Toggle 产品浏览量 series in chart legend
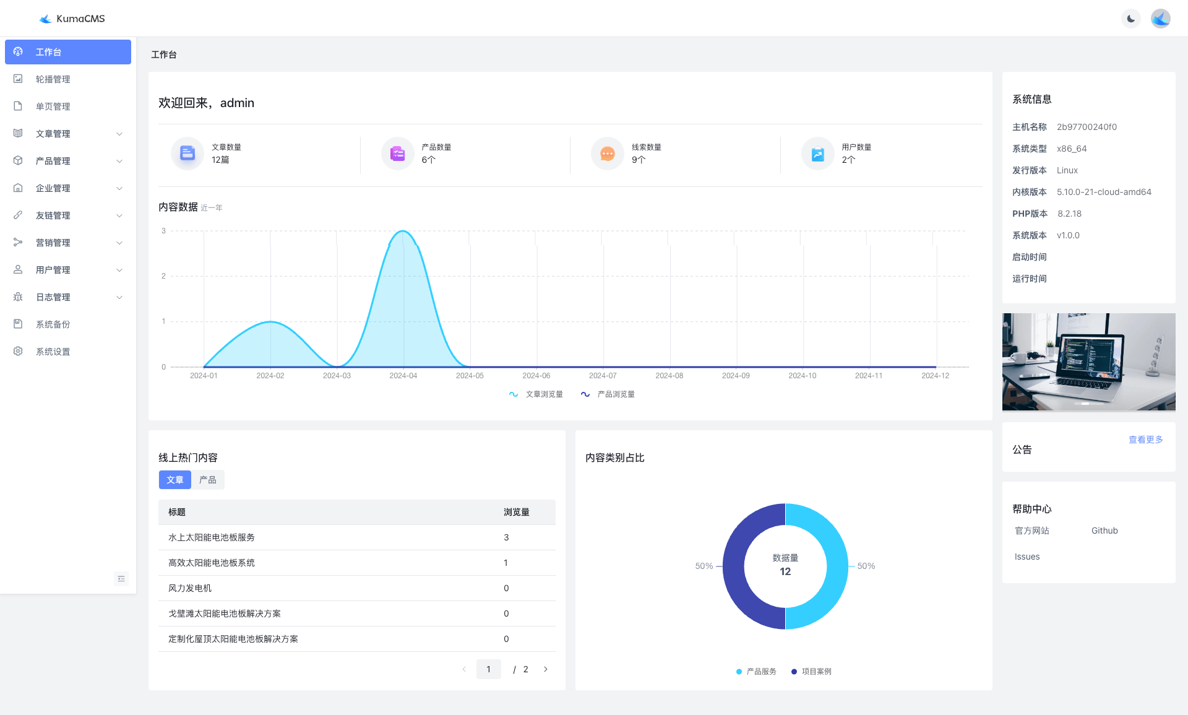The image size is (1188, 715). tap(608, 394)
